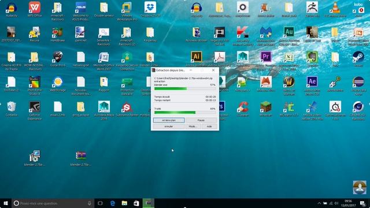Select the Double serveur folder
Viewport: 370px width, 208px height.
(104, 10)
